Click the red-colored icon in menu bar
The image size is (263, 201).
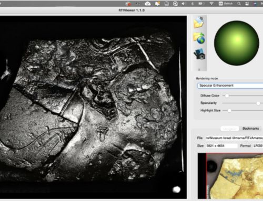coord(128,4)
